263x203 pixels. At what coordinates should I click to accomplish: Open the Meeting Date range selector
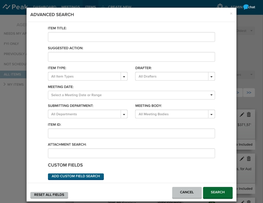(131, 95)
